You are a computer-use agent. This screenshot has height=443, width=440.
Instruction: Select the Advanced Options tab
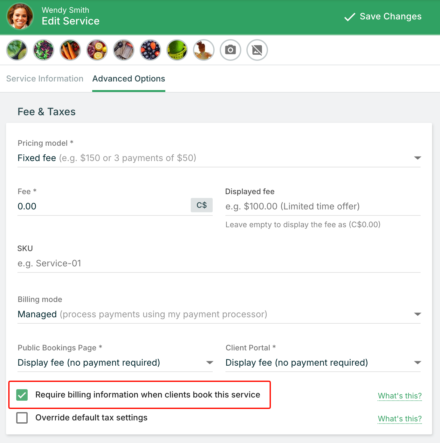point(129,79)
